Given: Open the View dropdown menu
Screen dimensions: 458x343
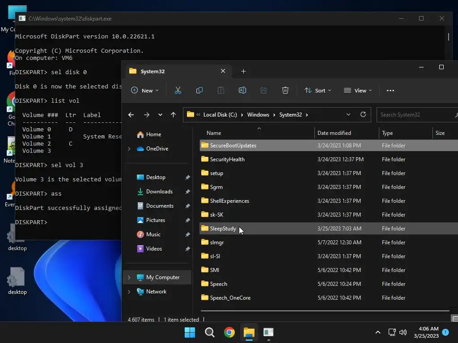Looking at the screenshot, I should coord(358,90).
